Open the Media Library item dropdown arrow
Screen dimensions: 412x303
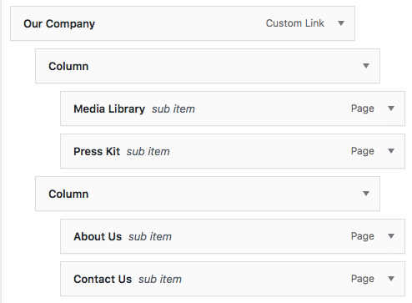(391, 109)
